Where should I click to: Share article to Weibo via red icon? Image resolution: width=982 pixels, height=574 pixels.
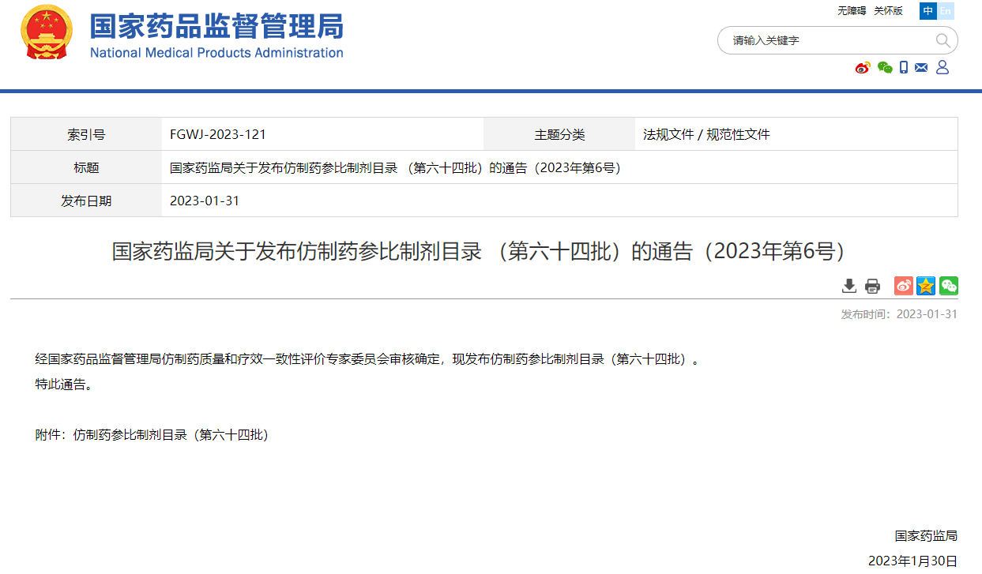(904, 286)
